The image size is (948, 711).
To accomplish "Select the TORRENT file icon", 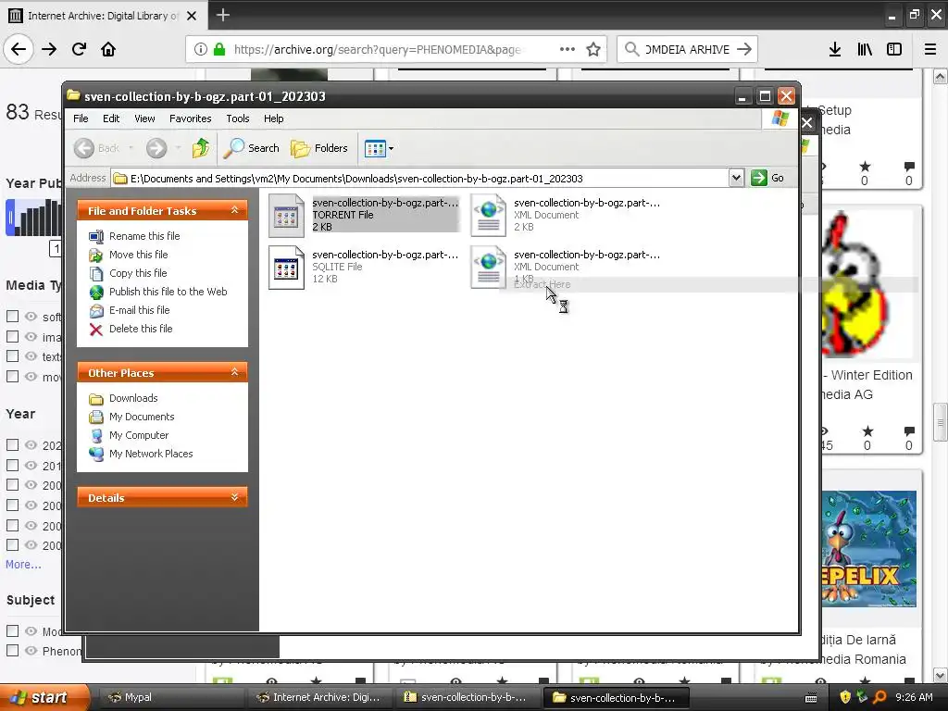I will pos(286,215).
